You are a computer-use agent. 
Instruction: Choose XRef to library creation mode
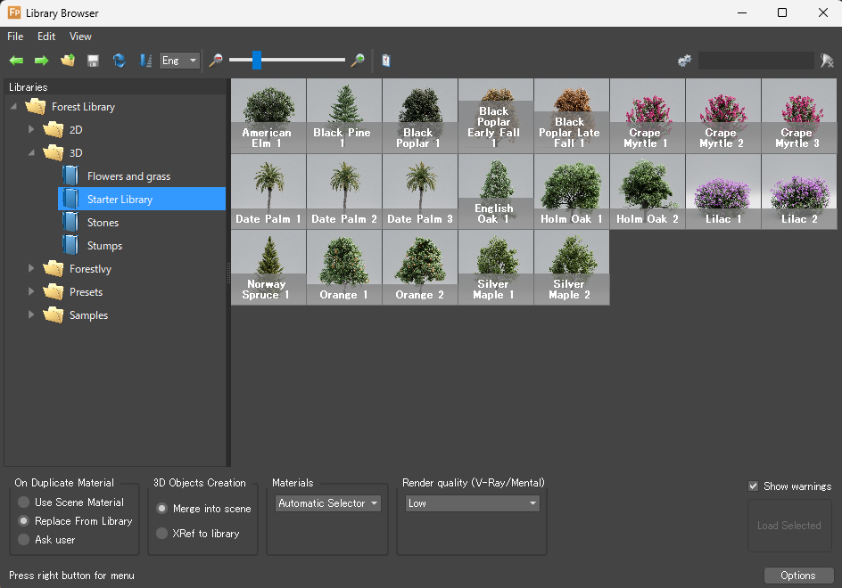[161, 533]
